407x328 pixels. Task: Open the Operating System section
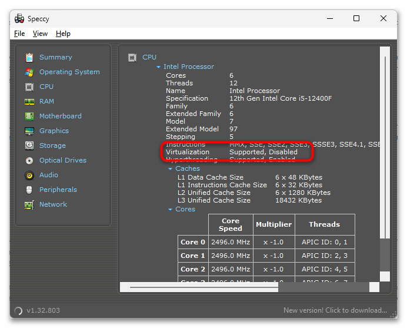pyautogui.click(x=69, y=72)
